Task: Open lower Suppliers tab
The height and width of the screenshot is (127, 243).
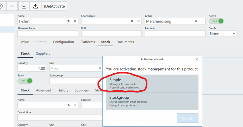Action: point(82,90)
